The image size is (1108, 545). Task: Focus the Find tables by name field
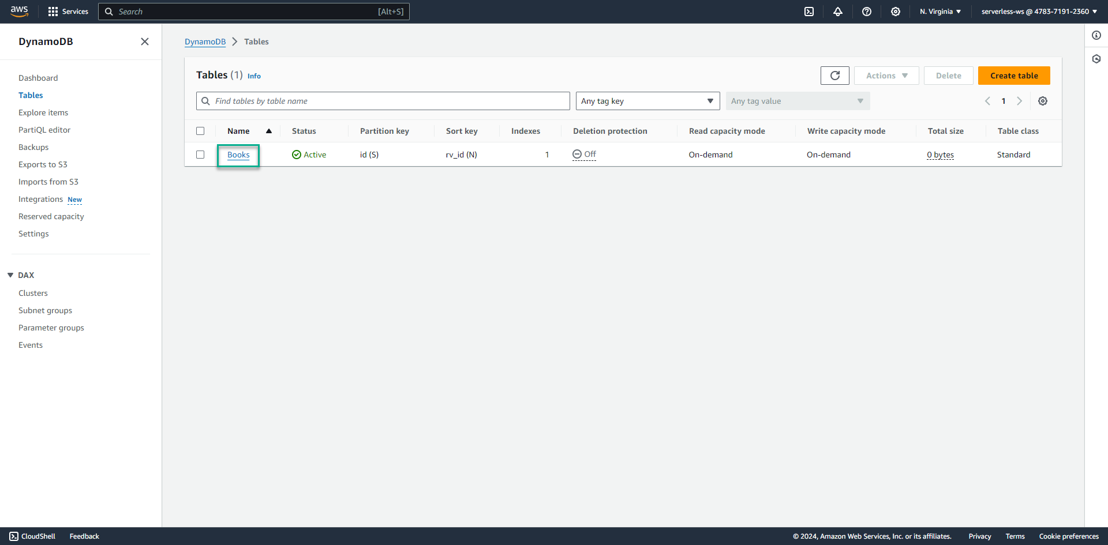pyautogui.click(x=383, y=101)
